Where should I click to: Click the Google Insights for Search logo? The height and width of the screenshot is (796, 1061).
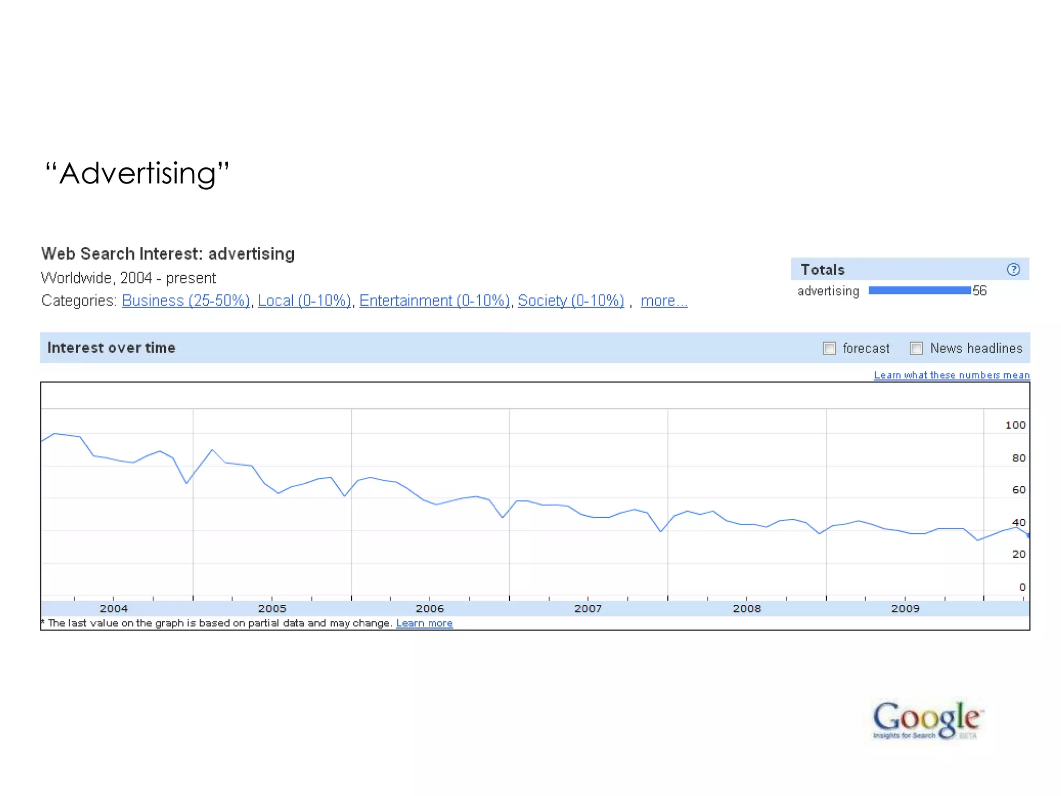[928, 720]
